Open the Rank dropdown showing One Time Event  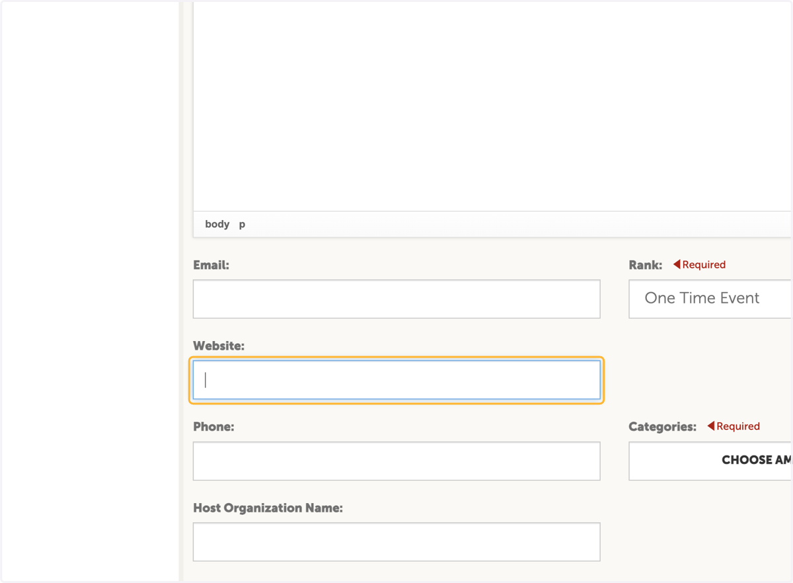coord(710,299)
